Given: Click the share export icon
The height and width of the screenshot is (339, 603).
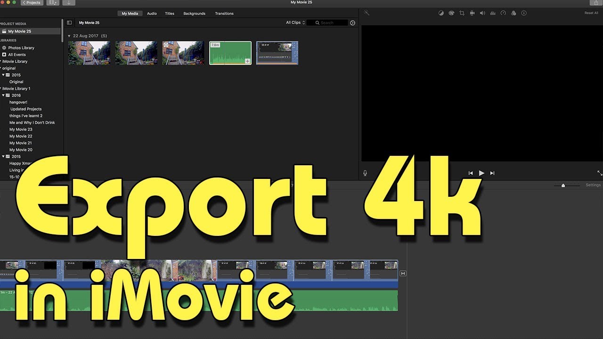Looking at the screenshot, I should (597, 3).
